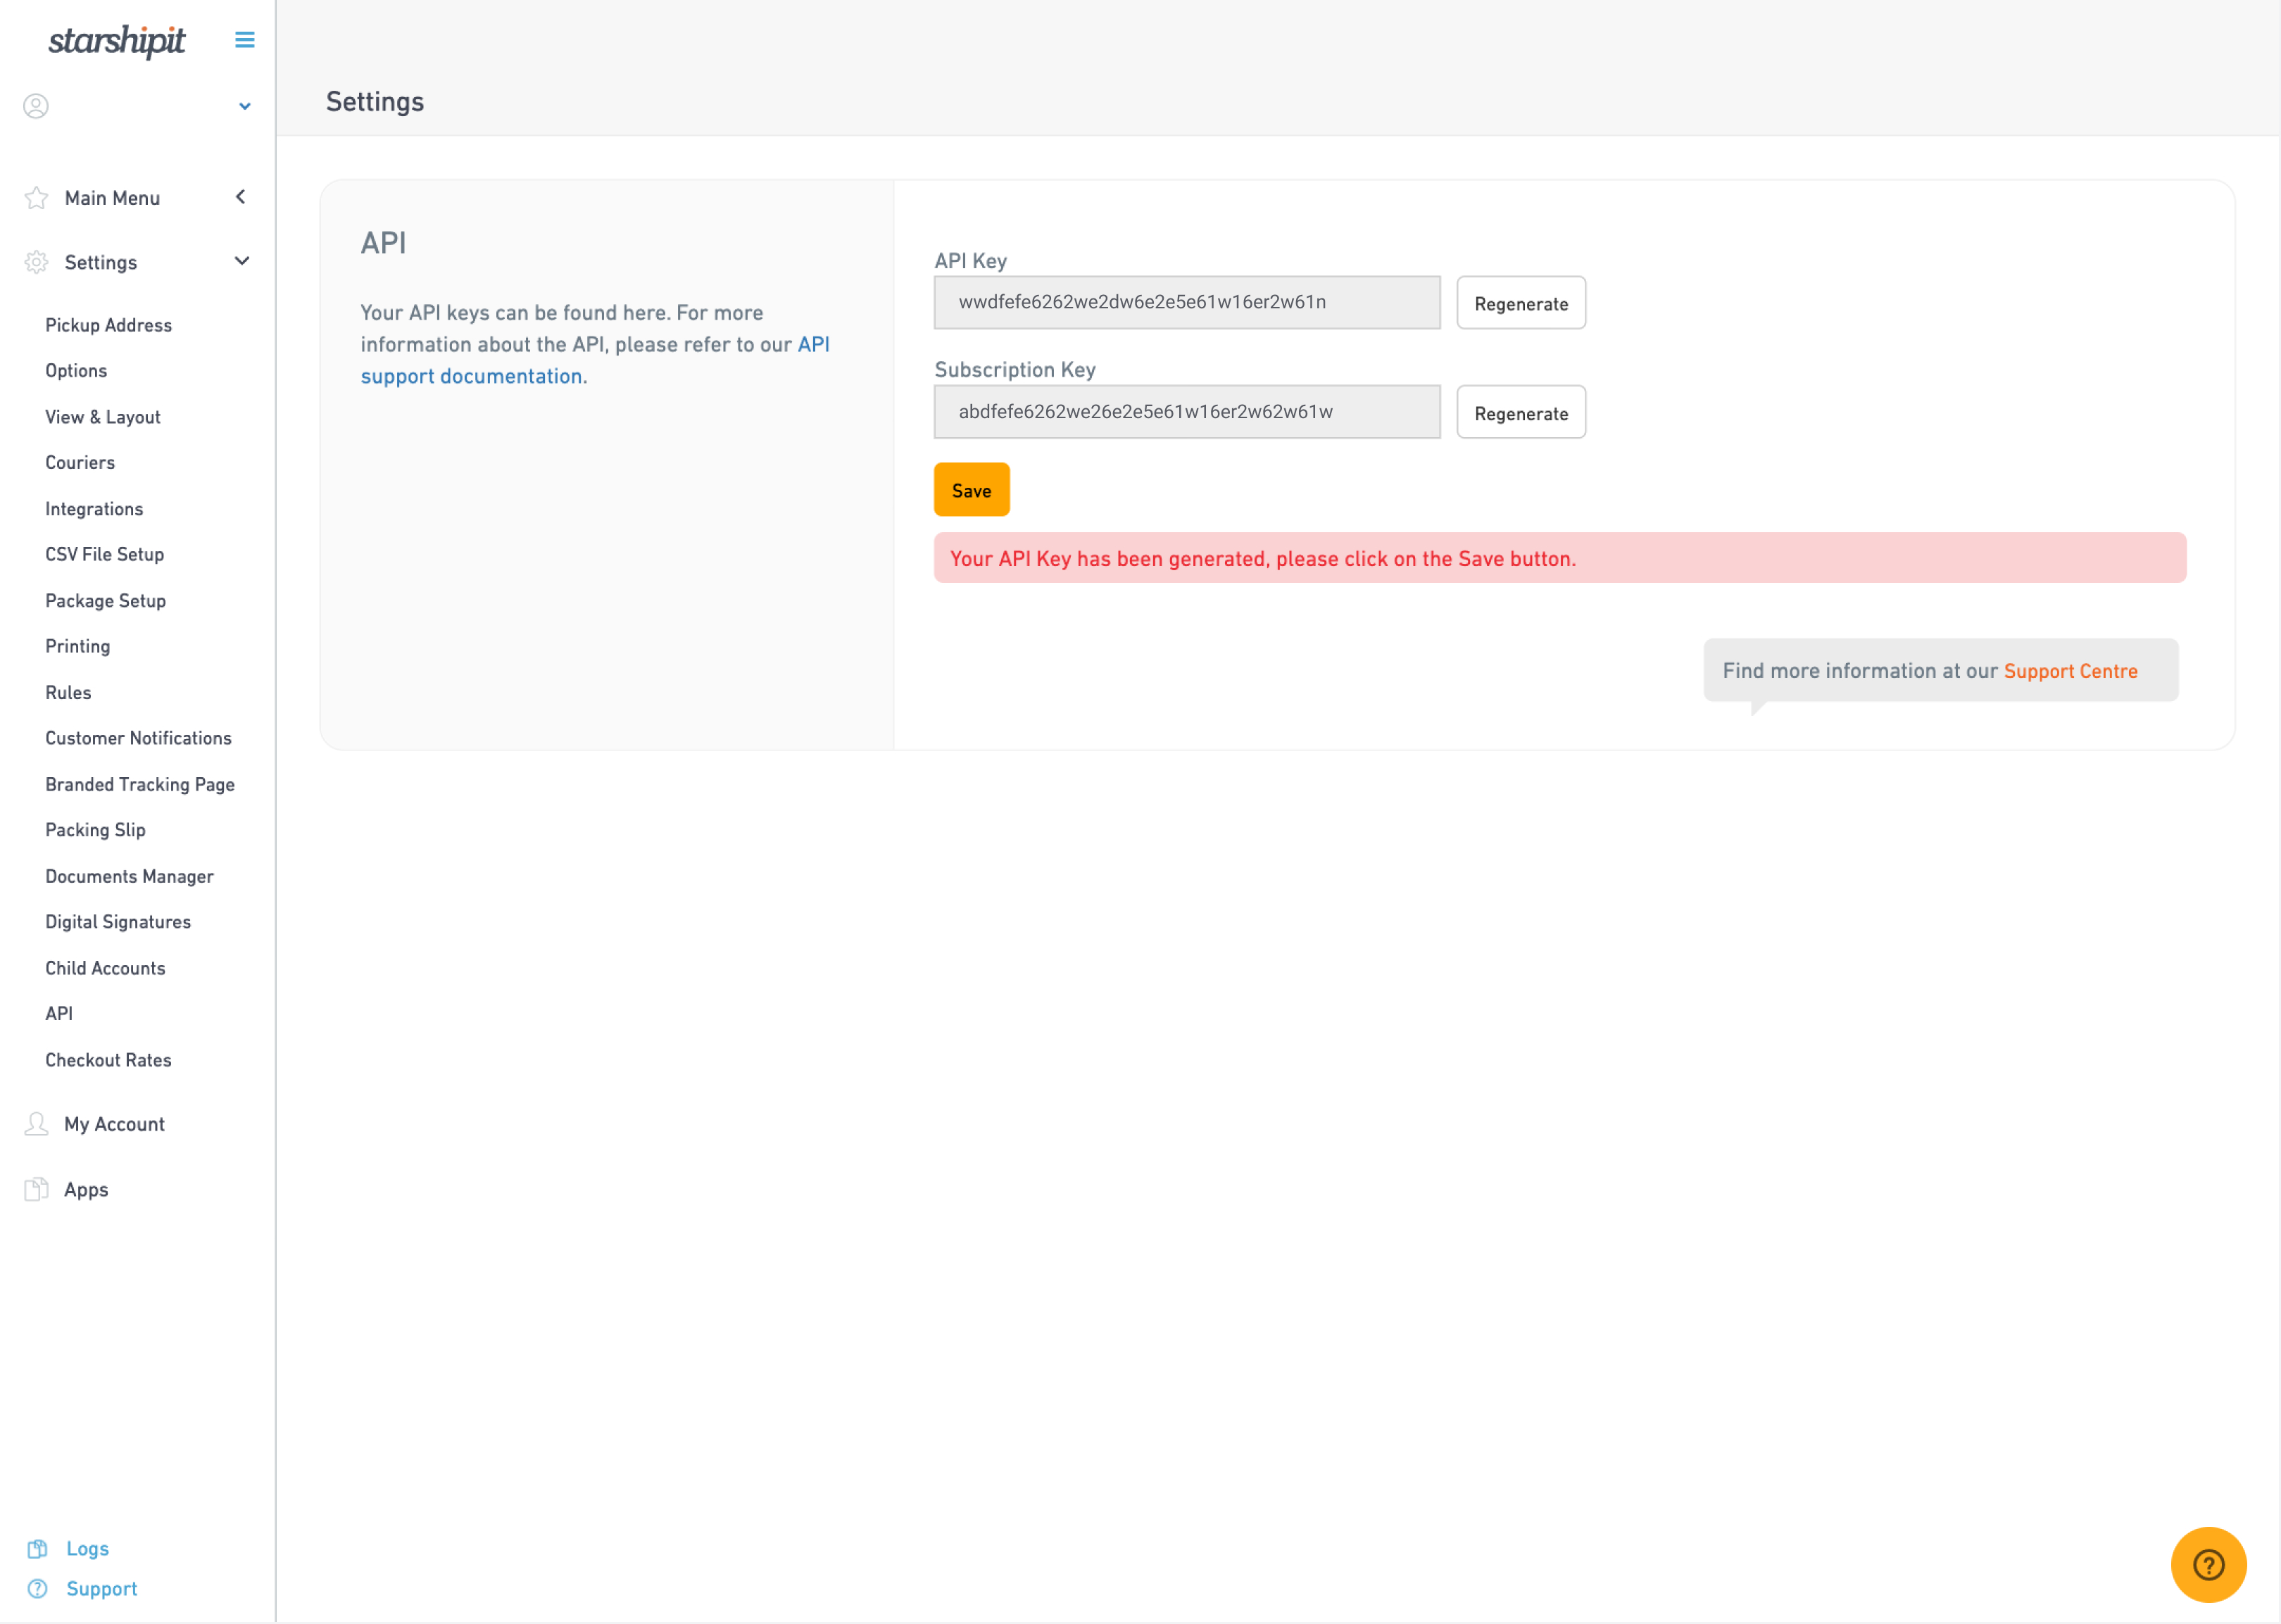Collapse the Settings section chevron

click(242, 261)
